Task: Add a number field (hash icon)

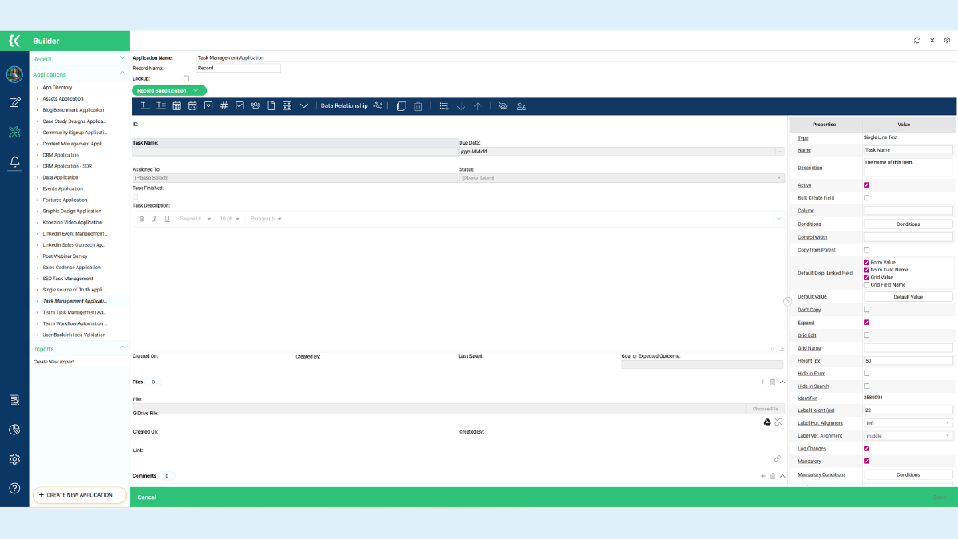Action: point(224,105)
